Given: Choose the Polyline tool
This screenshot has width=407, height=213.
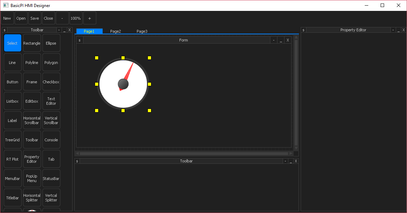Looking at the screenshot, I should 32,63.
